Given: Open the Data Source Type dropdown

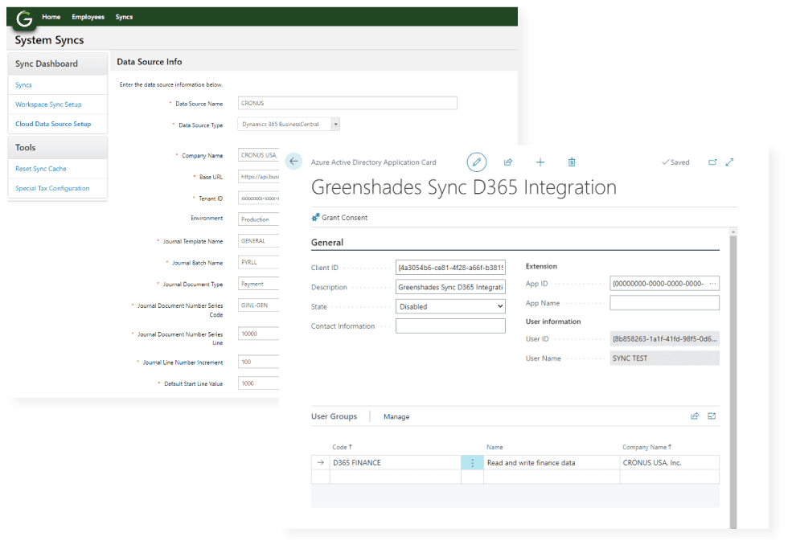Looking at the screenshot, I should [x=338, y=124].
